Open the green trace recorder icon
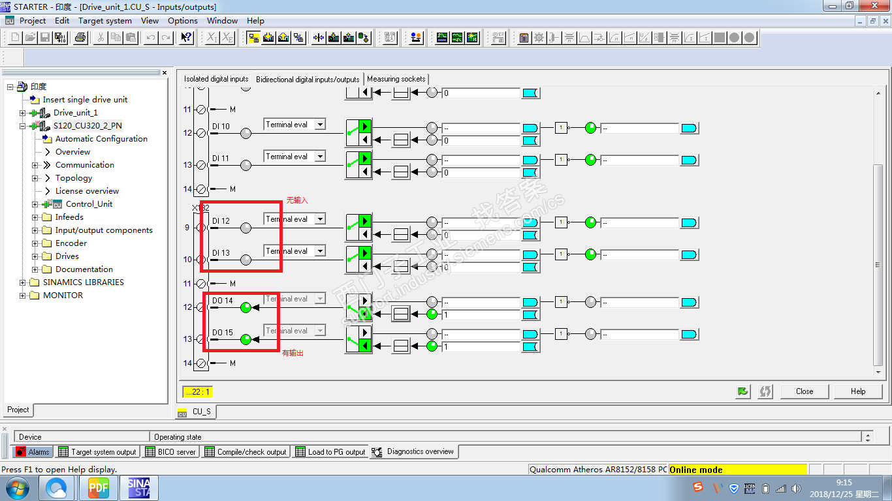Image resolution: width=892 pixels, height=501 pixels. coord(442,38)
